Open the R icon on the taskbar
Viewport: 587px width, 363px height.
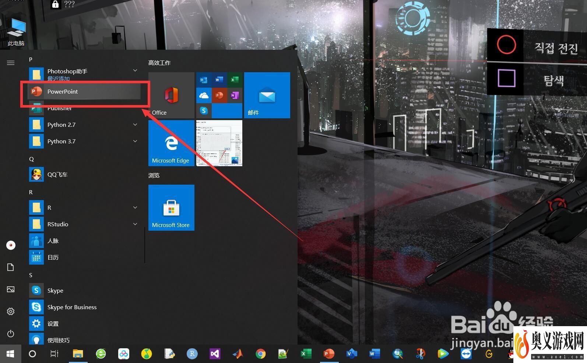[192, 354]
